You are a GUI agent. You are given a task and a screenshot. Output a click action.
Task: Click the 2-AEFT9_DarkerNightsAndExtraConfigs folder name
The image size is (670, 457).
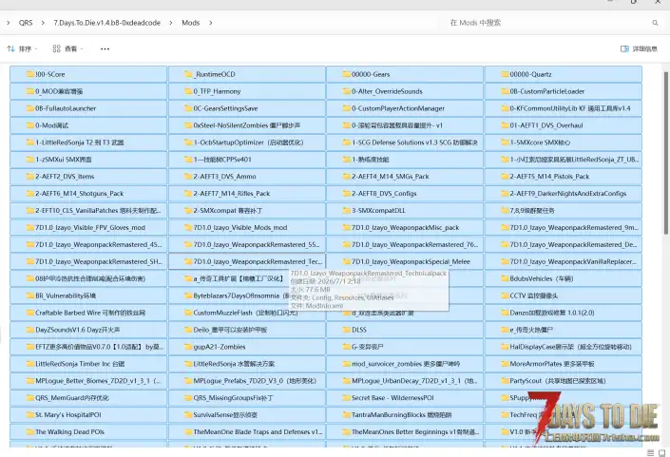(x=568, y=194)
